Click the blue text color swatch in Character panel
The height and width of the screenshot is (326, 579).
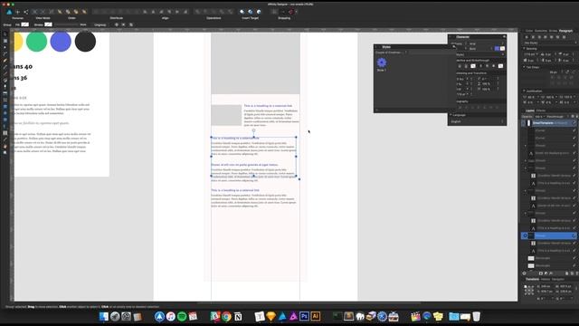point(497,48)
